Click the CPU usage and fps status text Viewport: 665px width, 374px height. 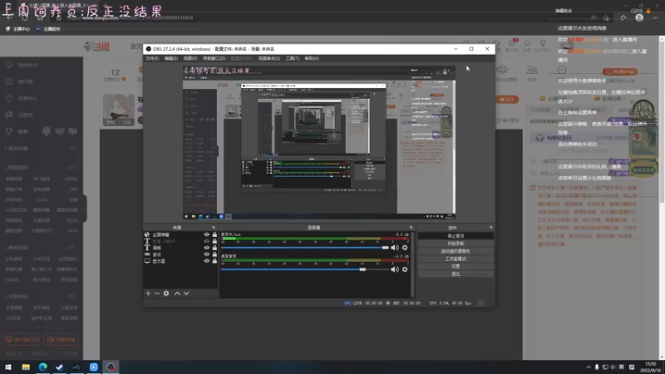point(450,303)
